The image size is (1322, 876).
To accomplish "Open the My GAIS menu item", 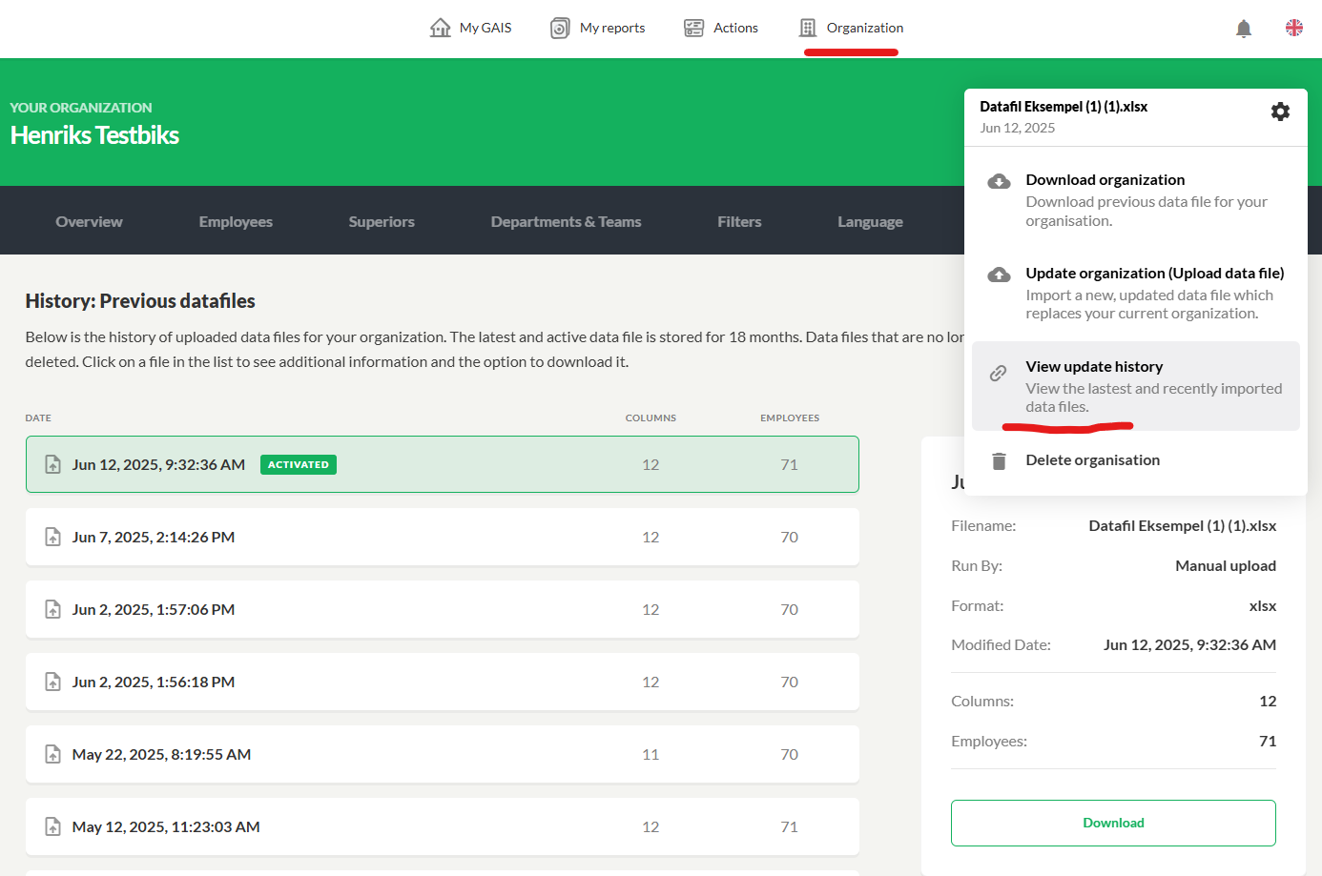I will pos(471,28).
